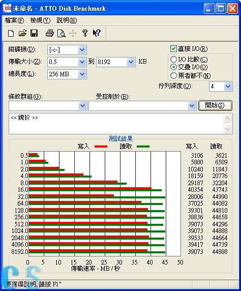Click the New file toolbar icon
This screenshot has width=241, height=291.
point(11,34)
